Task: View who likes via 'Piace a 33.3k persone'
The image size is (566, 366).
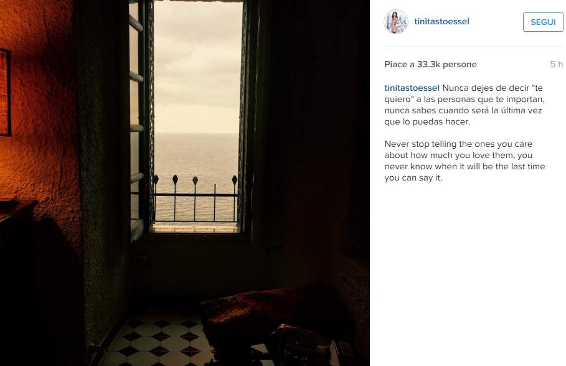Action: tap(431, 64)
